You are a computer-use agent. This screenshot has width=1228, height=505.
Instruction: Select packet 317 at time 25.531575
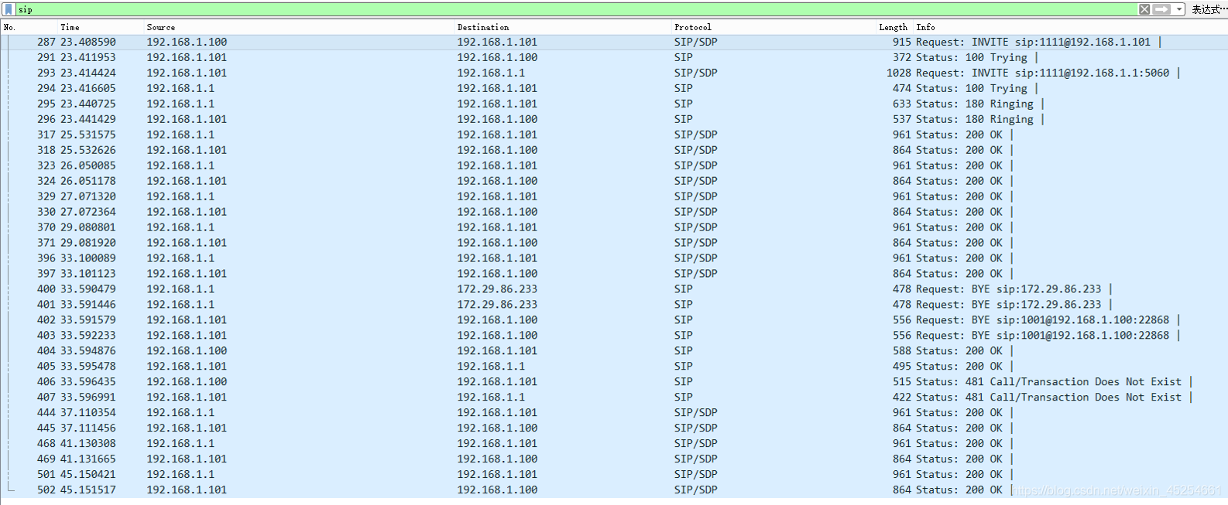(x=614, y=135)
